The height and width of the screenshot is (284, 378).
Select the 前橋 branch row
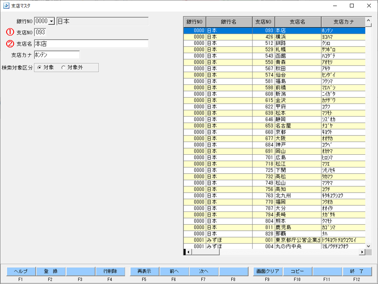click(274, 87)
